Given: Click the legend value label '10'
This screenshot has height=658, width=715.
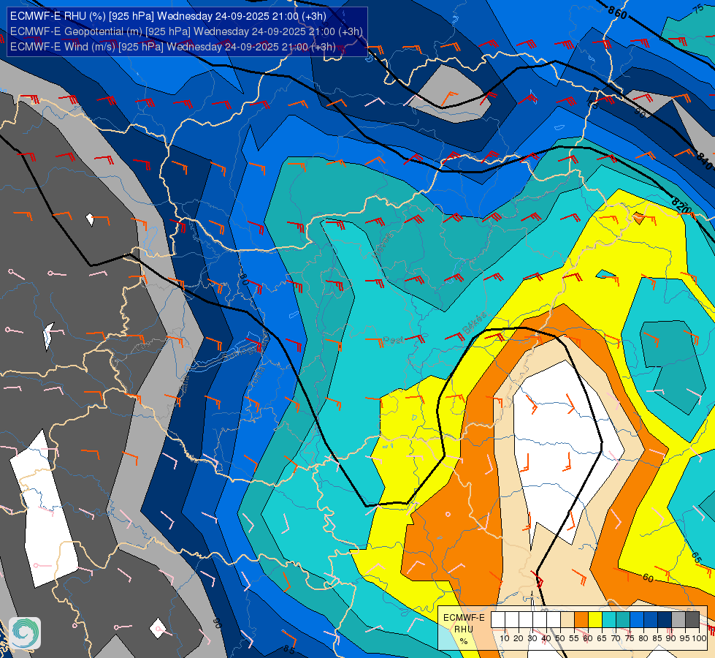Looking at the screenshot, I should click(505, 638).
